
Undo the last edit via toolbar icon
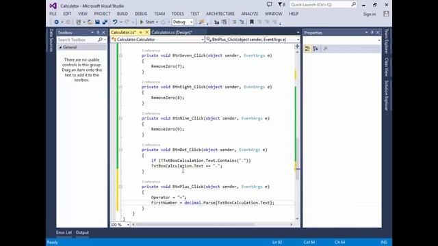coord(115,22)
